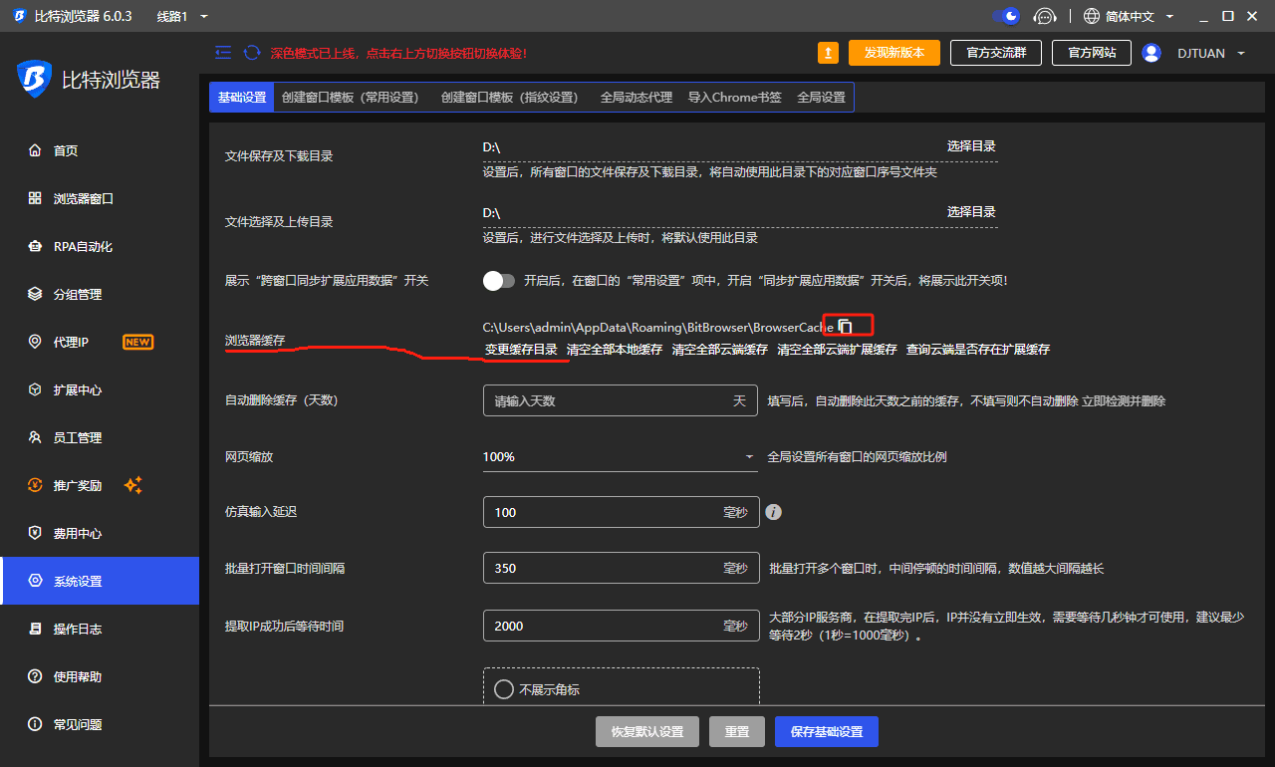Click the info icon beside 仿真输入延迟
This screenshot has width=1275, height=767.
pos(773,512)
